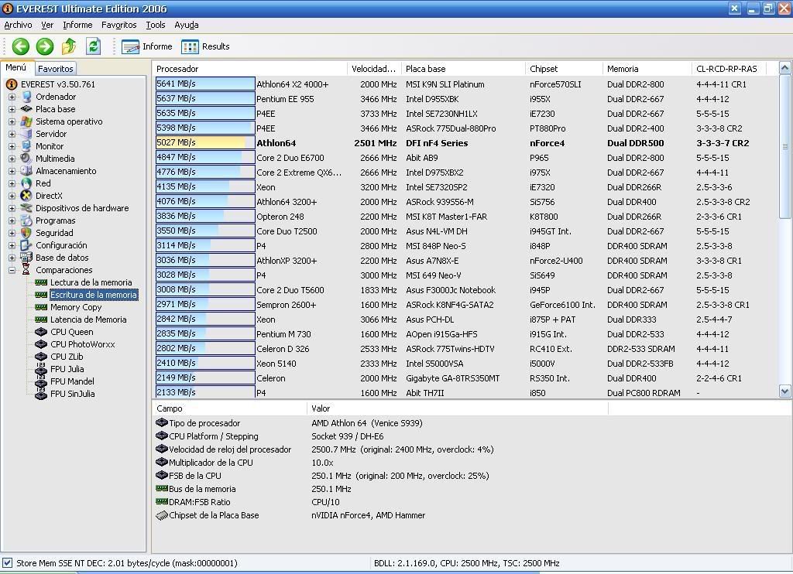Screen dimensions: 793x574
Task: Open the Tools menu
Action: (155, 25)
